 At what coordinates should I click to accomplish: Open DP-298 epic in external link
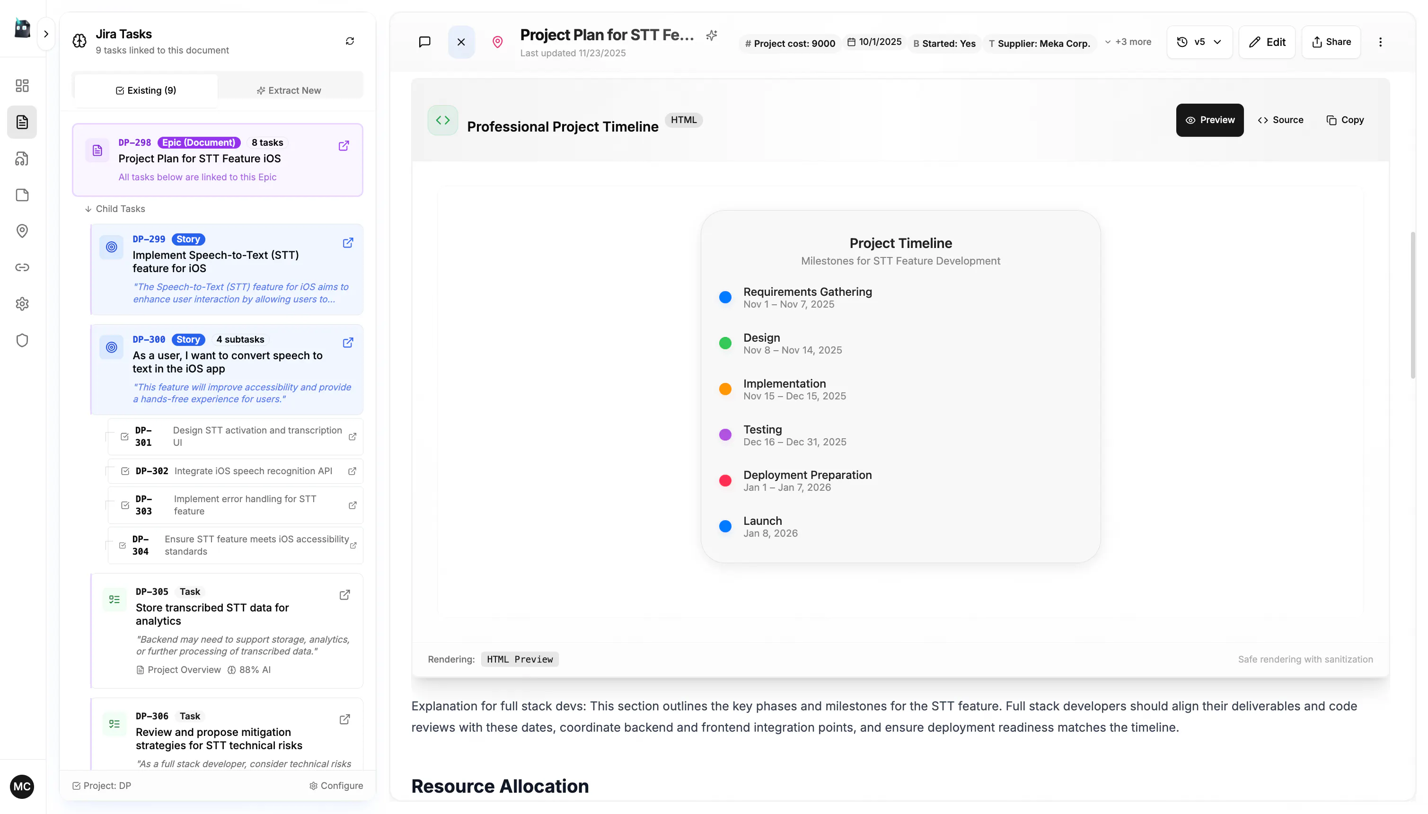pyautogui.click(x=344, y=146)
